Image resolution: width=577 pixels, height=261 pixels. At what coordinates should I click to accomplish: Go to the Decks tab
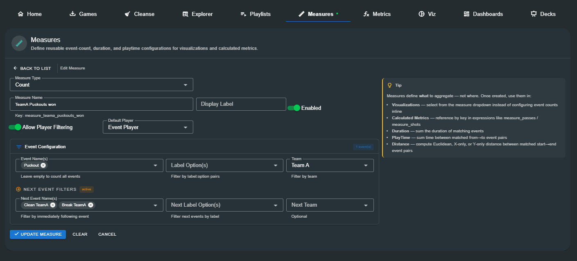pyautogui.click(x=543, y=14)
